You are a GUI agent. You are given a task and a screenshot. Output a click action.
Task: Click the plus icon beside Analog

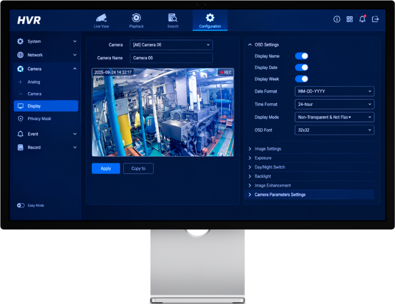[20, 82]
